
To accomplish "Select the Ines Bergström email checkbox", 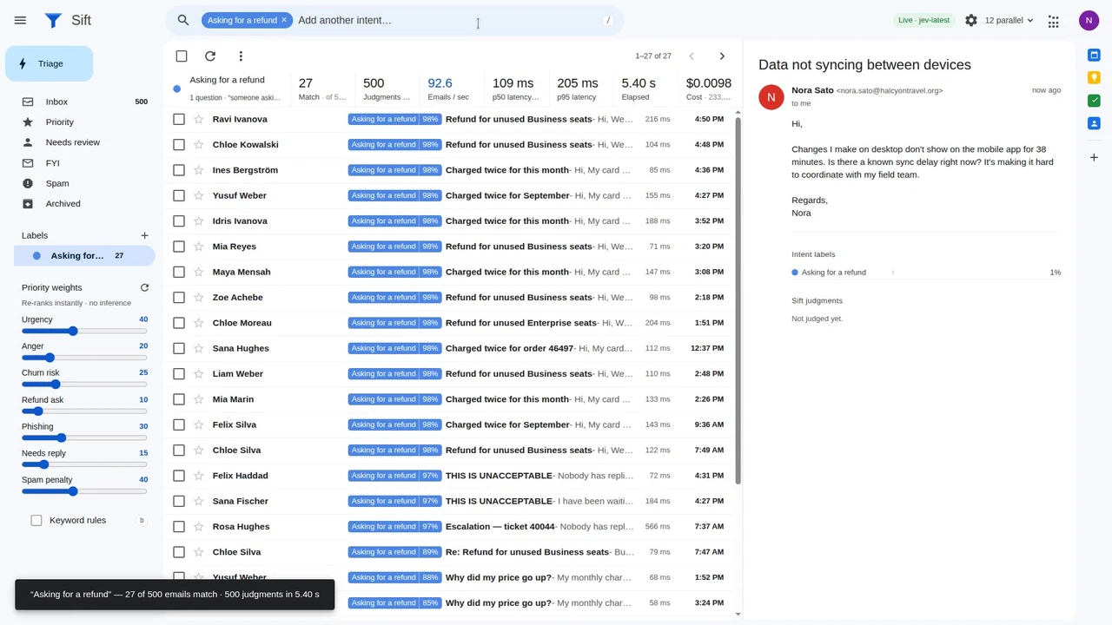I will [x=179, y=170].
